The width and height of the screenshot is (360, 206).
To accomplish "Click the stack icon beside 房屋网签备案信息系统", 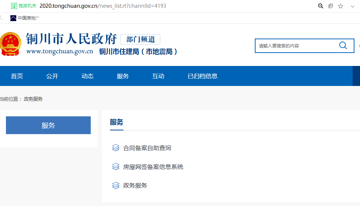I will coord(116,167).
